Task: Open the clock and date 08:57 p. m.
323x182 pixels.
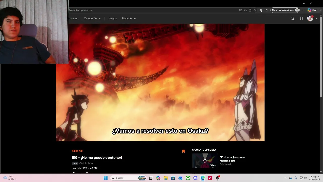Action: pos(315,178)
